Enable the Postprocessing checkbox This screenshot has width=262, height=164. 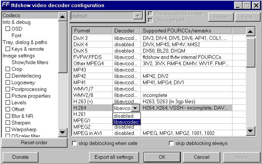click(x=8, y=89)
